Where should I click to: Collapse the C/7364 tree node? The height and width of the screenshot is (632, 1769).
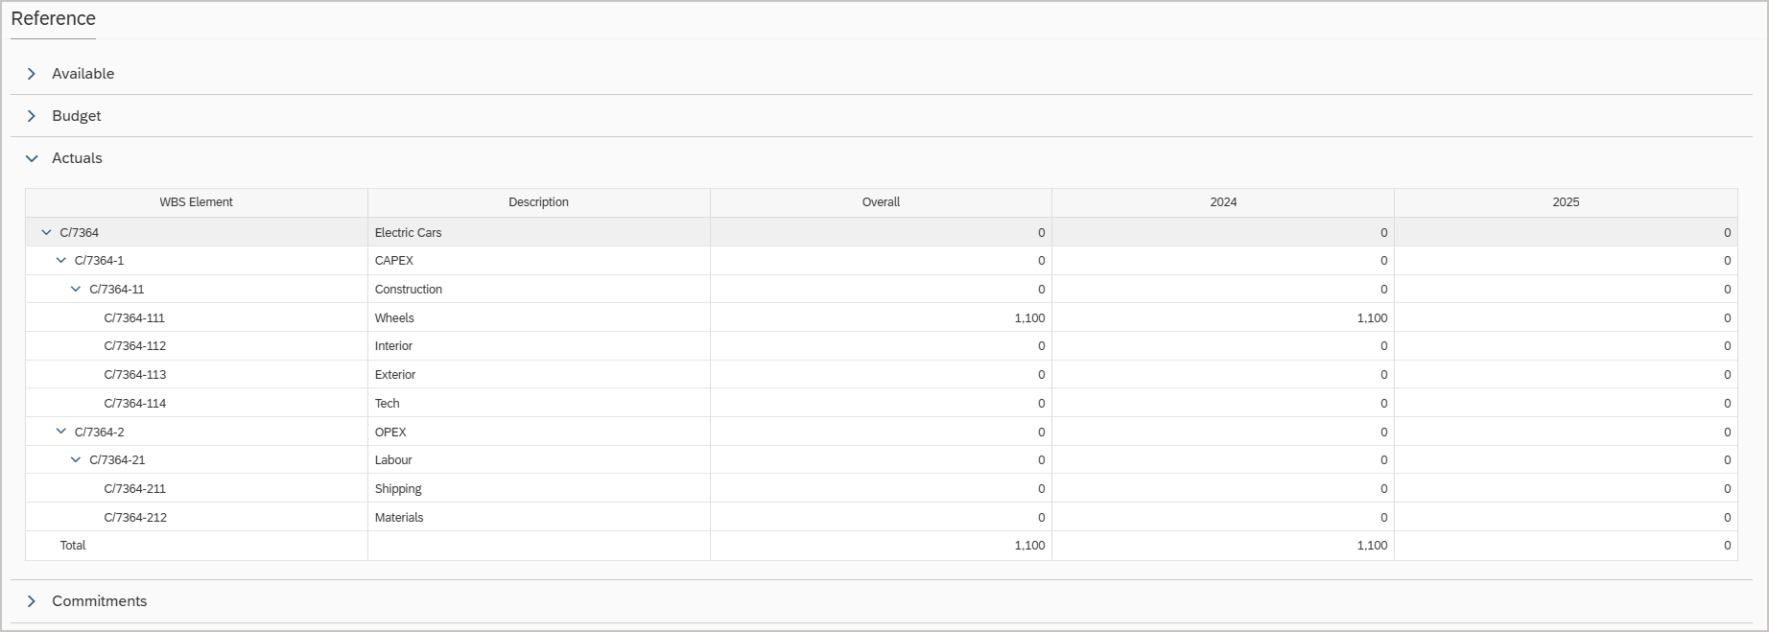pos(46,232)
